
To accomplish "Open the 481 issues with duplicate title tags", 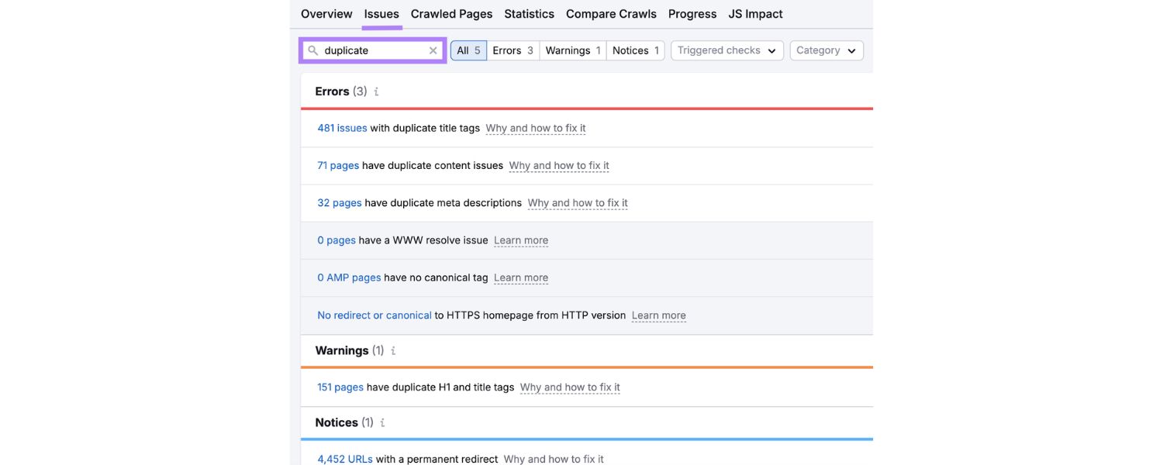I will 342,128.
